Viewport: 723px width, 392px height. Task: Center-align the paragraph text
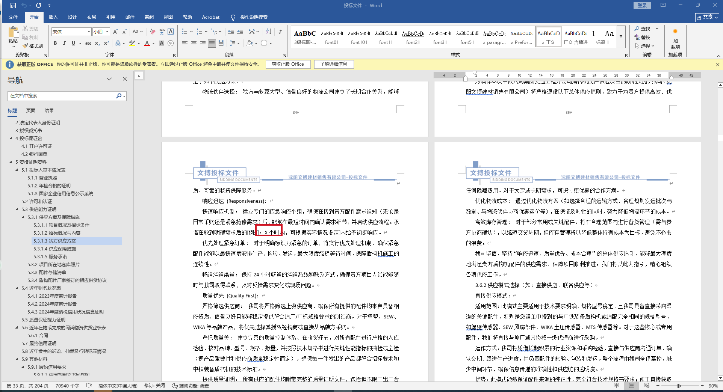pyautogui.click(x=194, y=43)
